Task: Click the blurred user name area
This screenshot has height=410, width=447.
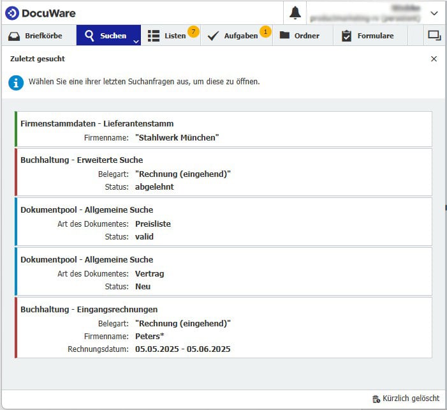Action: coord(366,13)
